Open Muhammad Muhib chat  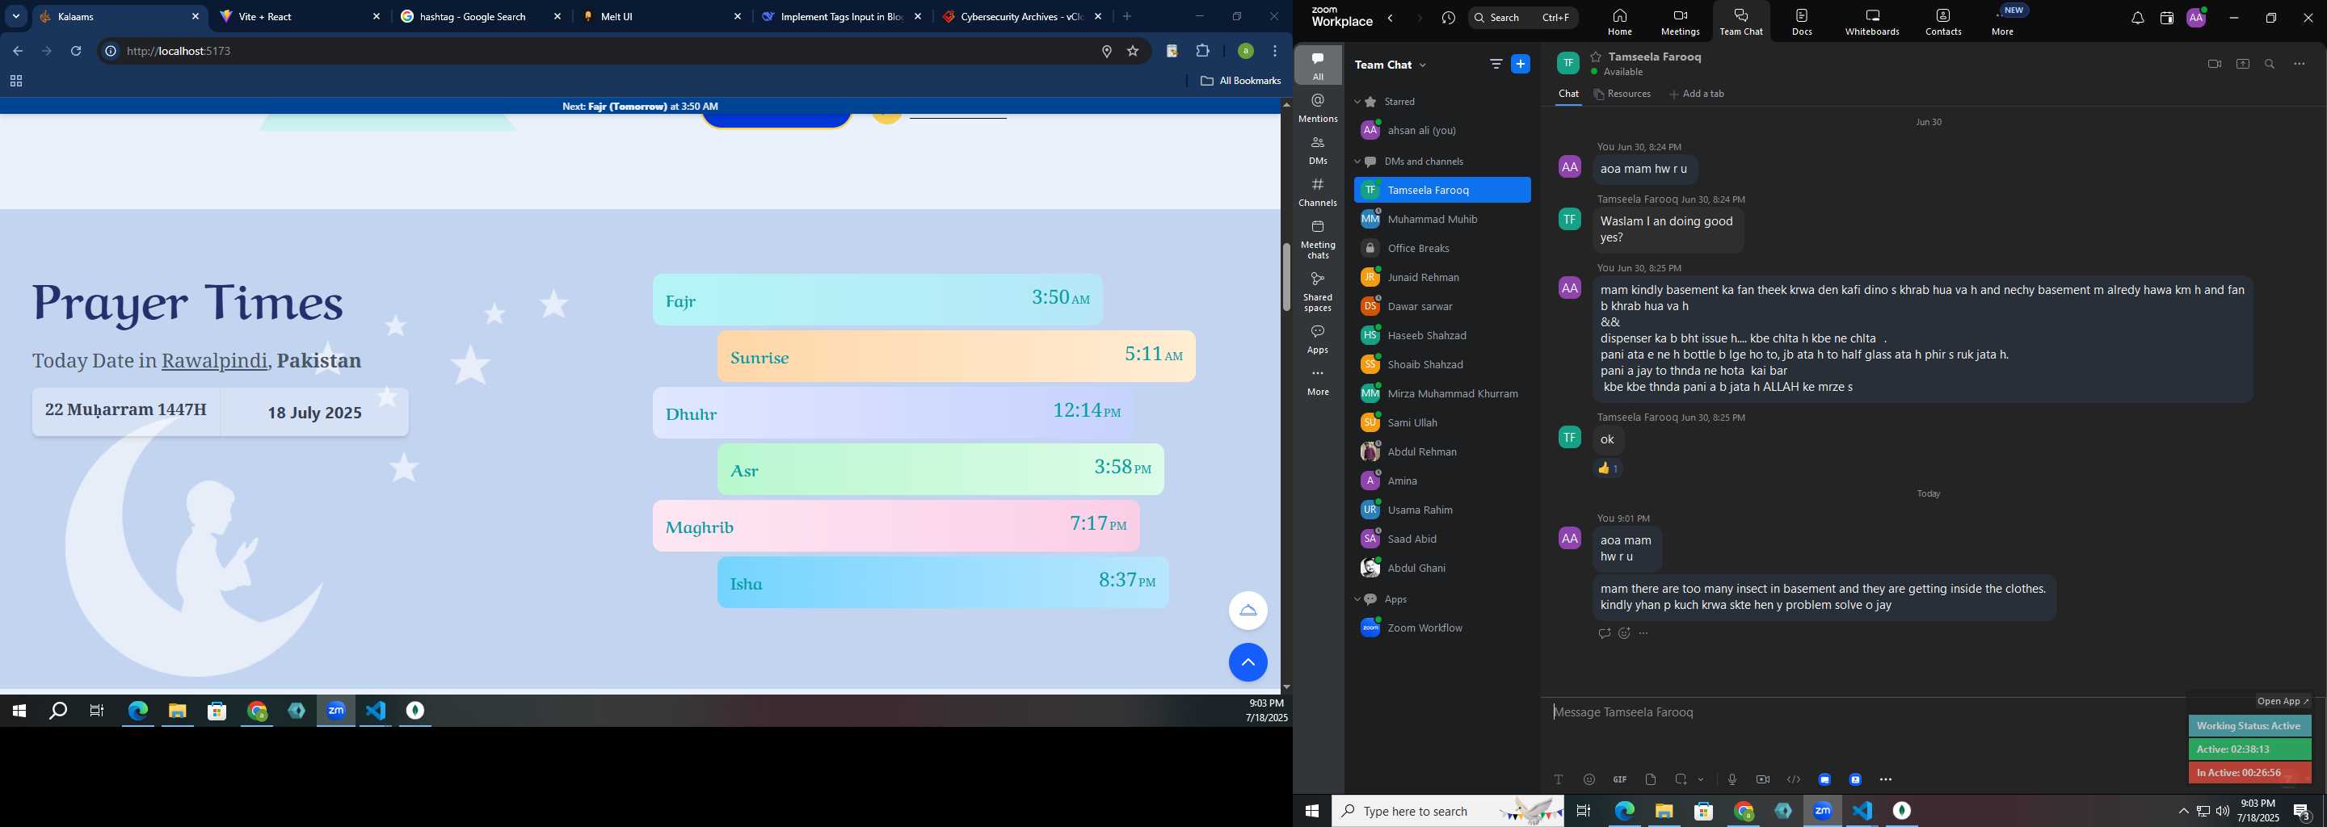(x=1441, y=220)
